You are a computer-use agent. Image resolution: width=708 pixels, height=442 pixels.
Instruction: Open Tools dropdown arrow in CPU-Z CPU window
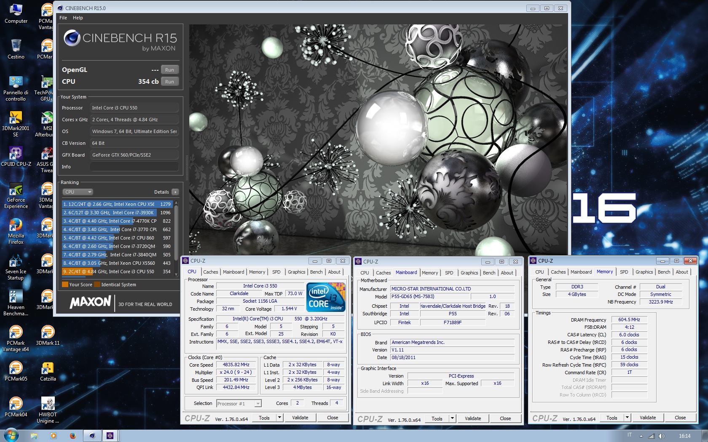[279, 418]
